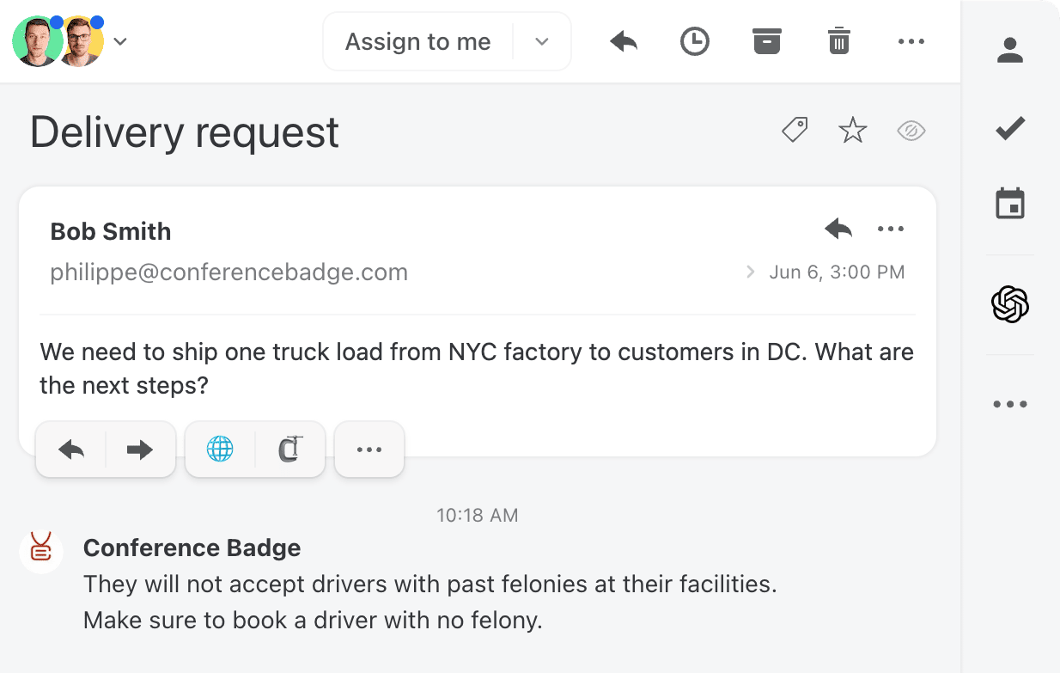Star the Delivery request conversation

(852, 130)
